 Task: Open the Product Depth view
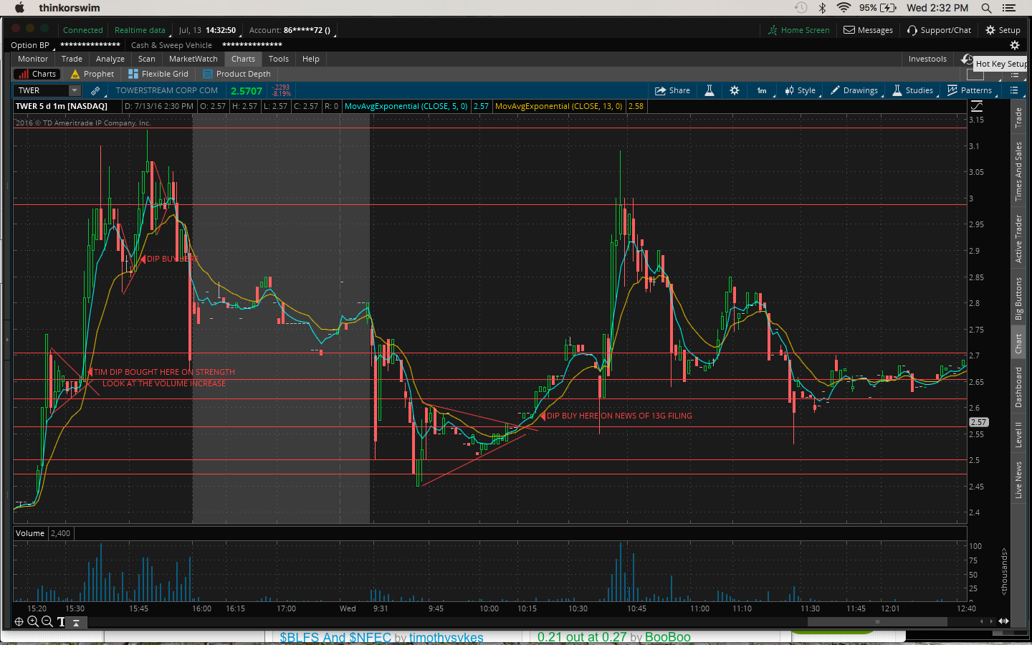[237, 74]
